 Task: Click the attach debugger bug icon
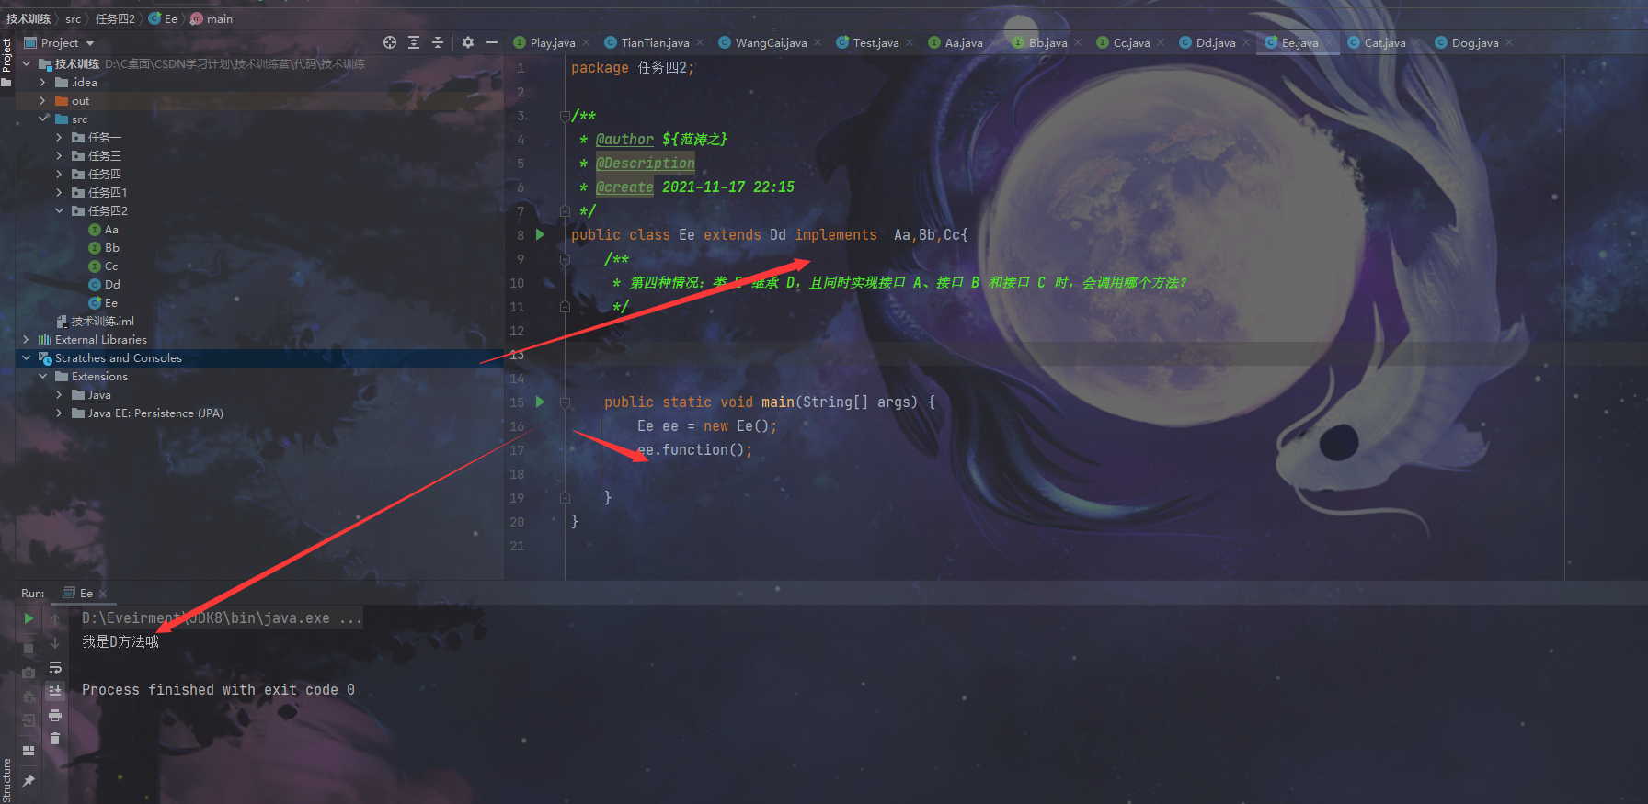click(x=29, y=696)
